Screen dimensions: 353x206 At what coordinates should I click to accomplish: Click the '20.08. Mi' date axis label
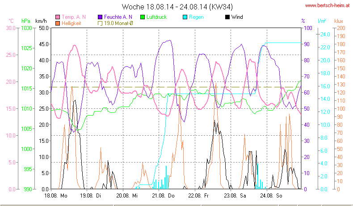point(127,196)
